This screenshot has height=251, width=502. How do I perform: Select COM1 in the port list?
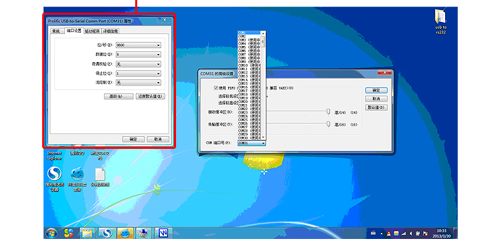pyautogui.click(x=250, y=33)
